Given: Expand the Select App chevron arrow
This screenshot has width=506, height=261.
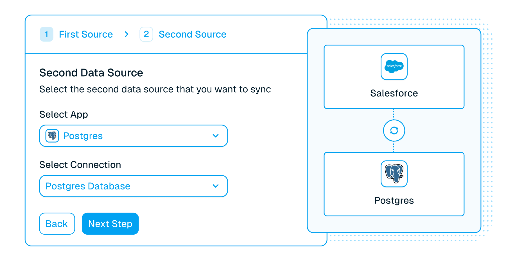Looking at the screenshot, I should [216, 136].
